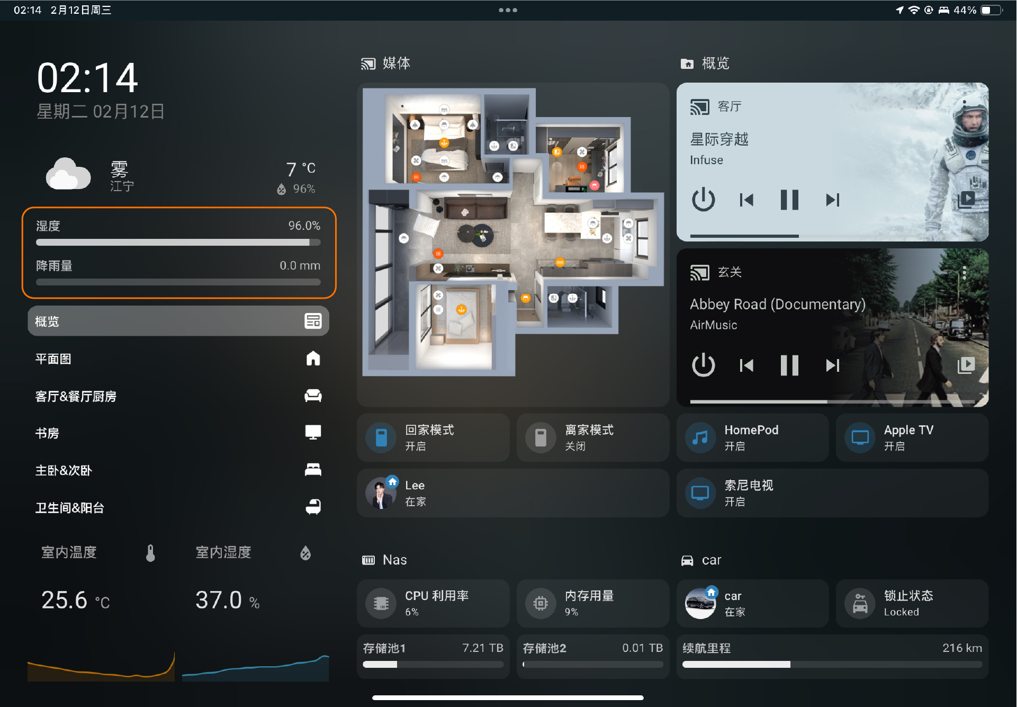Skip to next track on the 客厅 player
The image size is (1017, 707).
coord(832,200)
